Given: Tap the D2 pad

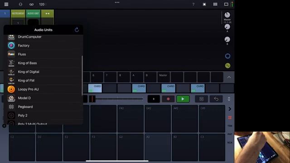Looking at the screenshot, I should (x=49, y=148).
